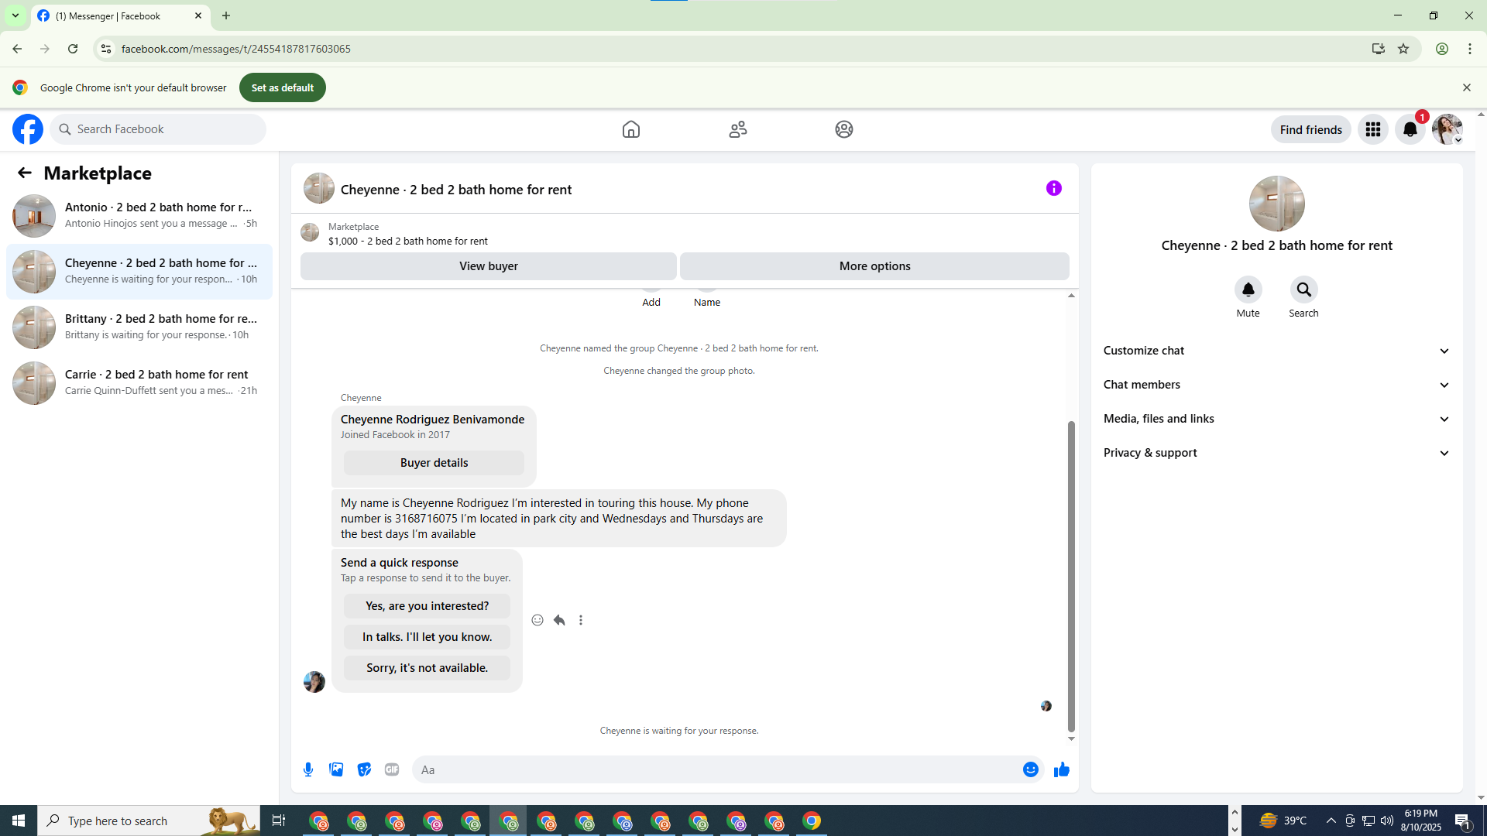
Task: Send a thumbs-up like
Action: [x=1061, y=769]
